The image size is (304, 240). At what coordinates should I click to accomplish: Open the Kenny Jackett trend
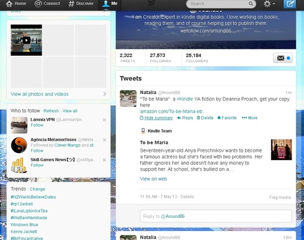[24, 232]
